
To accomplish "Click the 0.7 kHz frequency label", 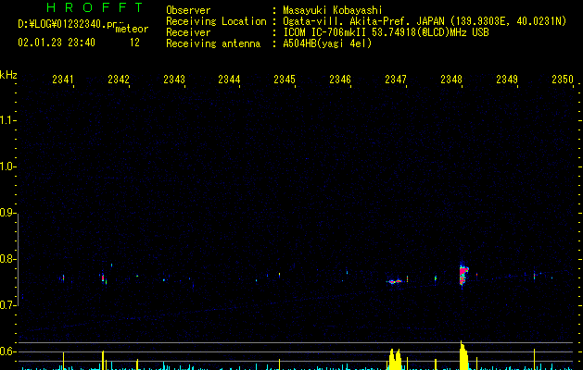I will (x=7, y=305).
